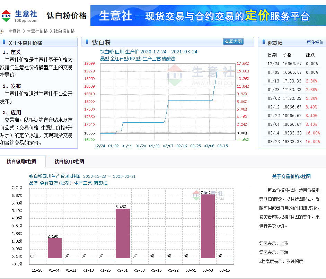Click the 涨跌幅 panel heading
The image size is (326, 279).
(x=275, y=43)
